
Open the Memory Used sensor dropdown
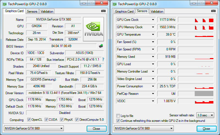[153, 57]
